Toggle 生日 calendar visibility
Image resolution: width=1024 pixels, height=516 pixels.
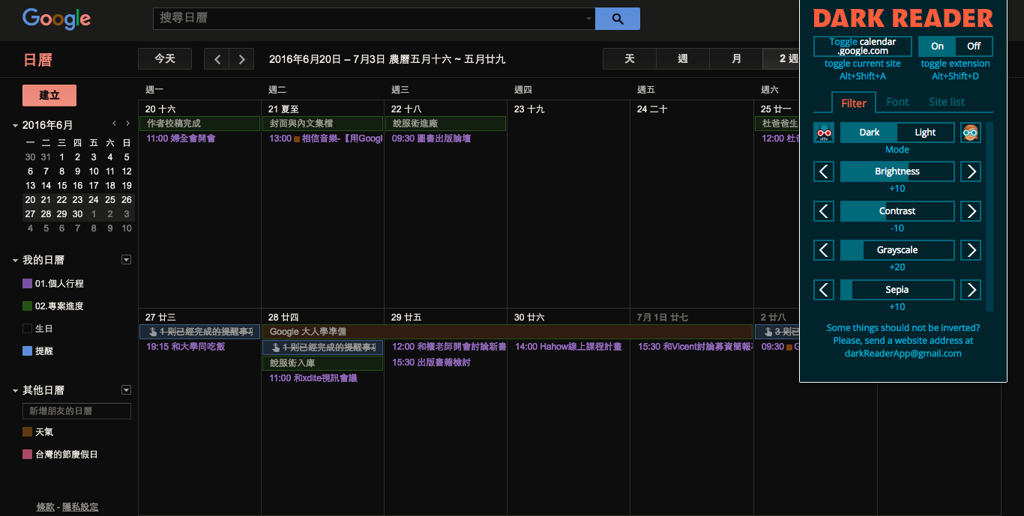coord(27,329)
